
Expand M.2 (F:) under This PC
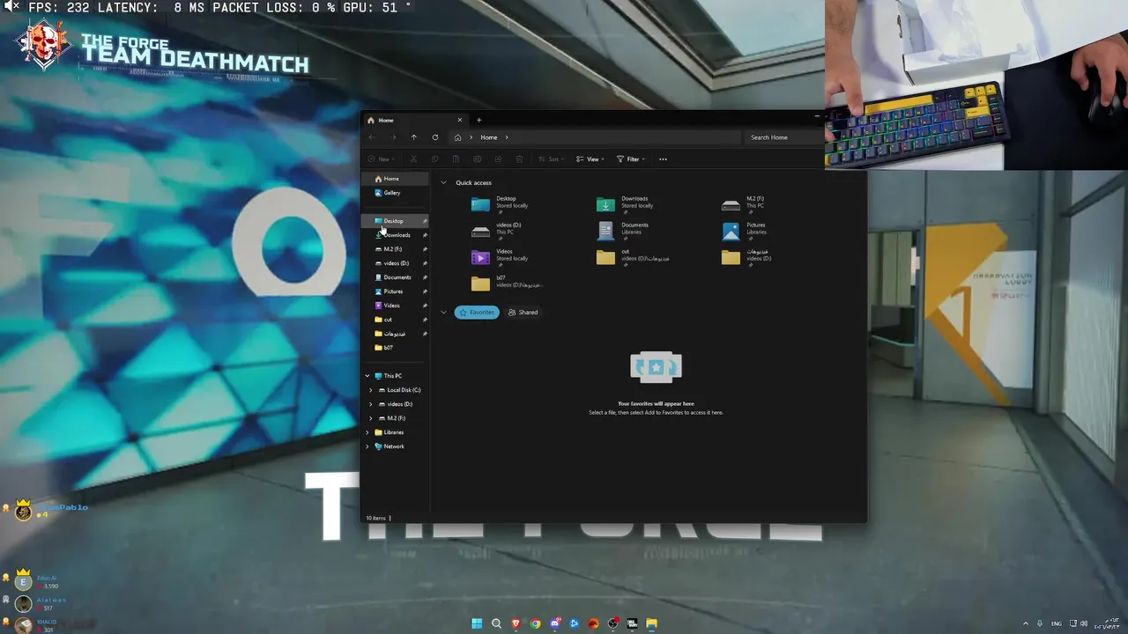(x=371, y=418)
